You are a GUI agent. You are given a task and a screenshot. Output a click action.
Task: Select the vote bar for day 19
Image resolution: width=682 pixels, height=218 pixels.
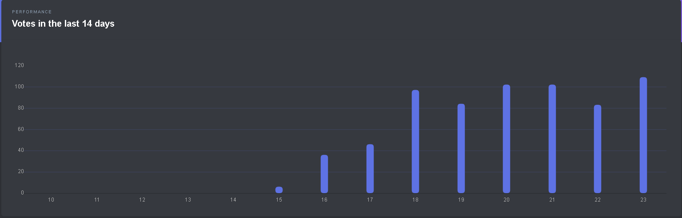461,148
